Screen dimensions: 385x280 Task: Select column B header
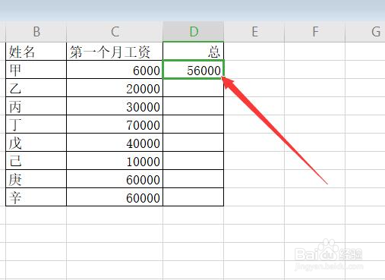pos(36,32)
